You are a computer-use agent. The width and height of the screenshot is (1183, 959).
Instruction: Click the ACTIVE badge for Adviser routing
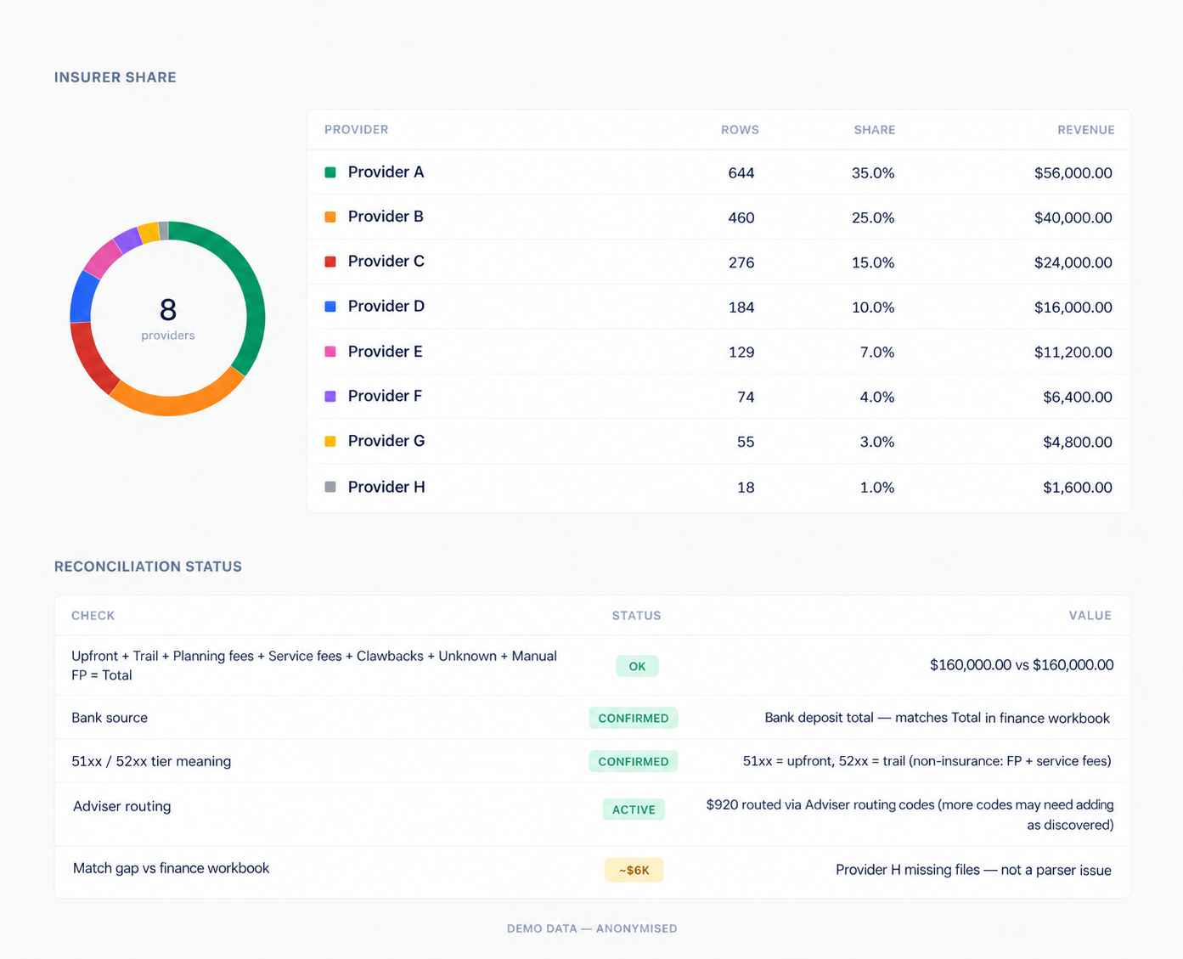[634, 810]
